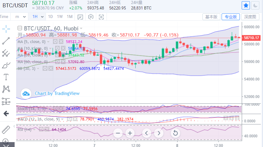Expand MA (10, close, 0) options arrow
The image size is (263, 147).
(x=50, y=48)
